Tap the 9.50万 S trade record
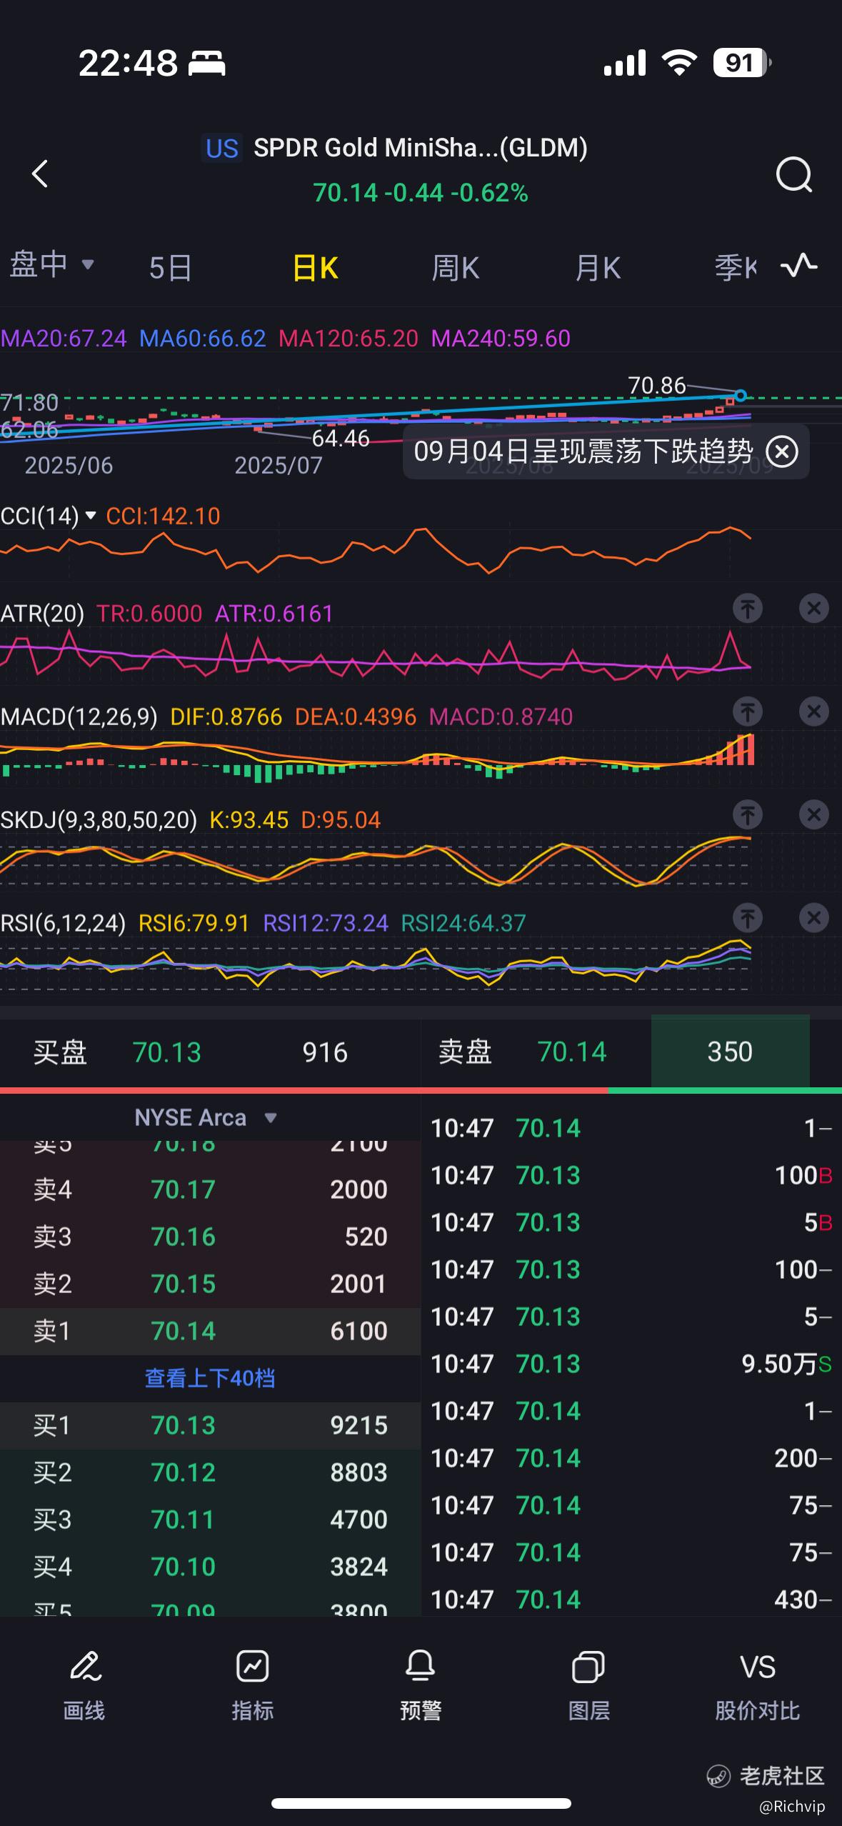This screenshot has width=842, height=1826. pyautogui.click(x=631, y=1364)
